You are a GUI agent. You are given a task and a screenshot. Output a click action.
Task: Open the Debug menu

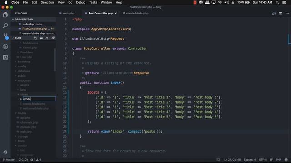tap(81, 2)
